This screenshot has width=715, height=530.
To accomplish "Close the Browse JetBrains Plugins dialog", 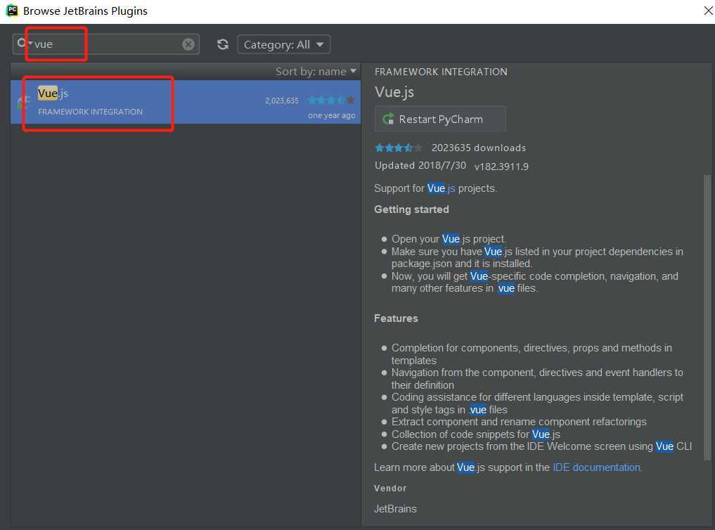I will (708, 11).
